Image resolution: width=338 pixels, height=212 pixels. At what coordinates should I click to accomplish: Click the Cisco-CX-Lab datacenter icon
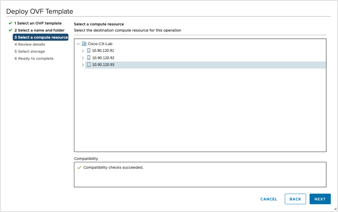coord(84,44)
